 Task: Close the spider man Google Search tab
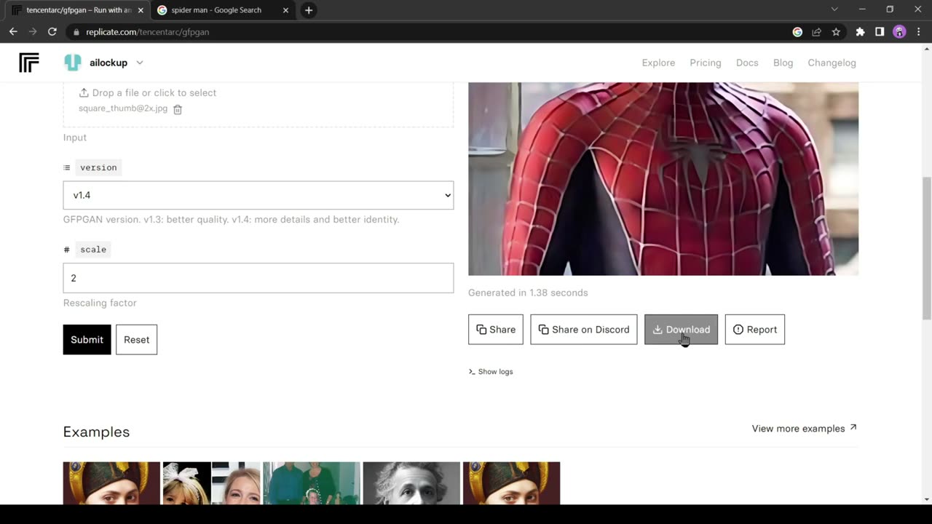pyautogui.click(x=285, y=10)
